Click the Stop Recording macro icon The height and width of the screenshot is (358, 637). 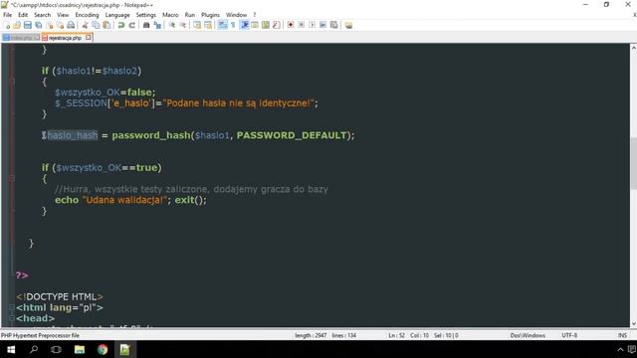[x=302, y=25]
